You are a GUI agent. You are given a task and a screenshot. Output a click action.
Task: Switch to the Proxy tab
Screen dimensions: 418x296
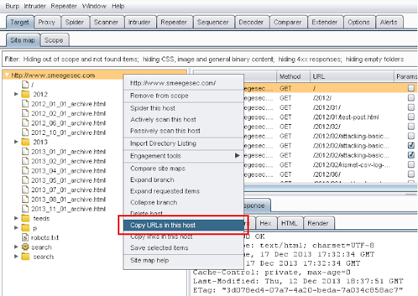click(47, 22)
